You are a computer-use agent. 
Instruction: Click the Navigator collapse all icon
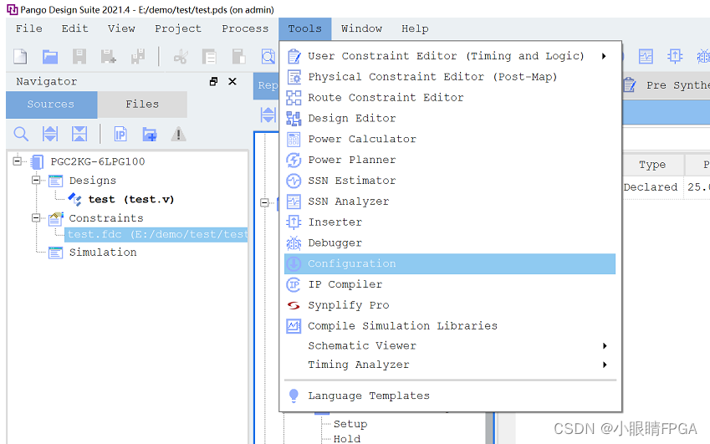tap(79, 134)
